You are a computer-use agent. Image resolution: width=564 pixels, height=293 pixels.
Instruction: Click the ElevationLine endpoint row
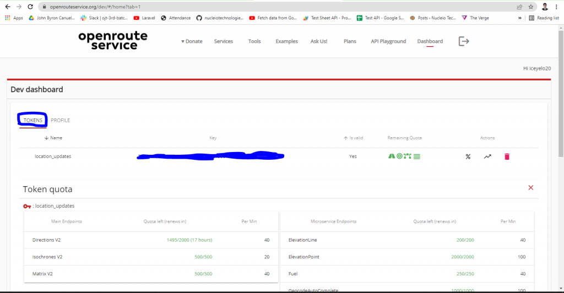(x=407, y=240)
